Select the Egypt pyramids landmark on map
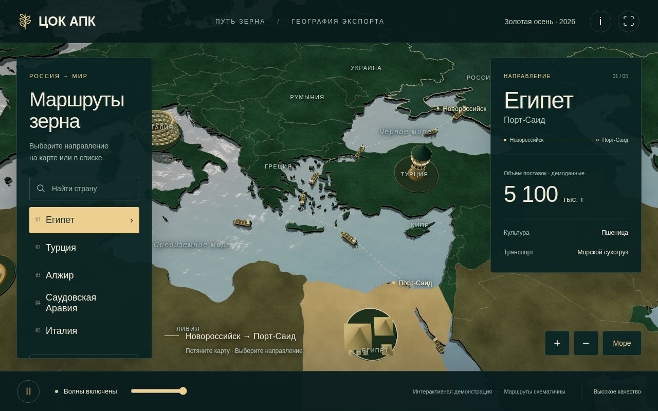Viewport: 658px width, 411px height. pyautogui.click(x=371, y=335)
